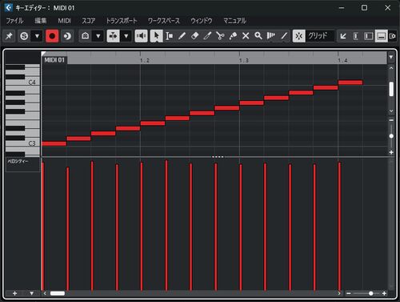Open the 編集 menu
The width and height of the screenshot is (400, 302).
41,21
